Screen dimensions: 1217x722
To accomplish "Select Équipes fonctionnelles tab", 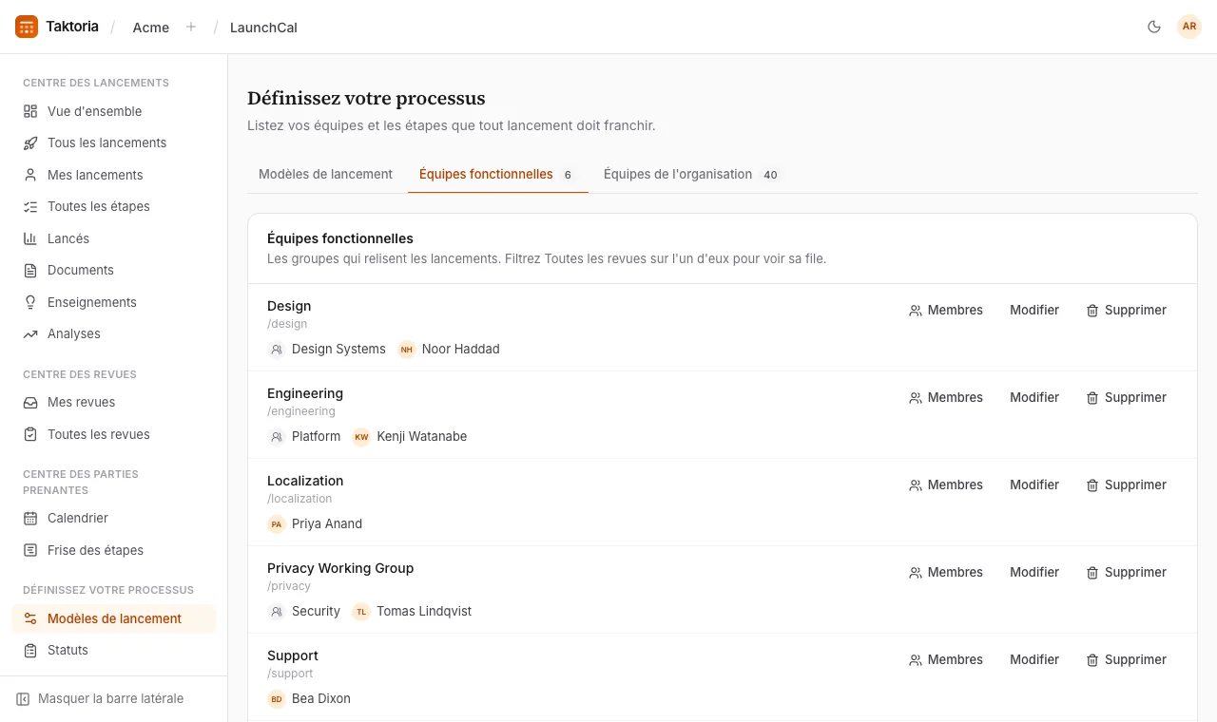I will [x=497, y=174].
